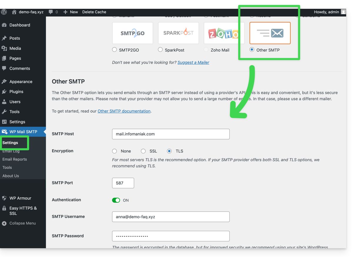Set encryption to SSL

click(x=143, y=151)
